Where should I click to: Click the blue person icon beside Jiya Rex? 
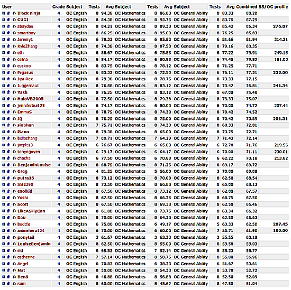[x=8, y=79]
